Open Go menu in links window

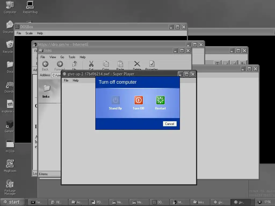pos(62,57)
